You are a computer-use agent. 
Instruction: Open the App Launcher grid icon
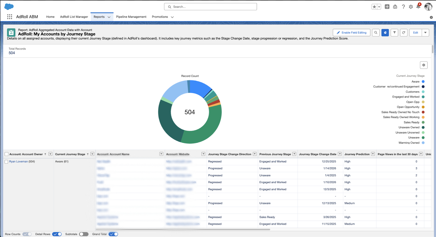10,17
